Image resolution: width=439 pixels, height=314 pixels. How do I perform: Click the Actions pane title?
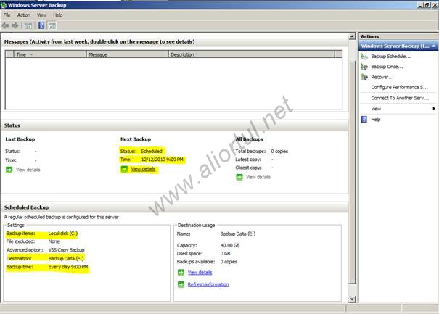point(369,36)
